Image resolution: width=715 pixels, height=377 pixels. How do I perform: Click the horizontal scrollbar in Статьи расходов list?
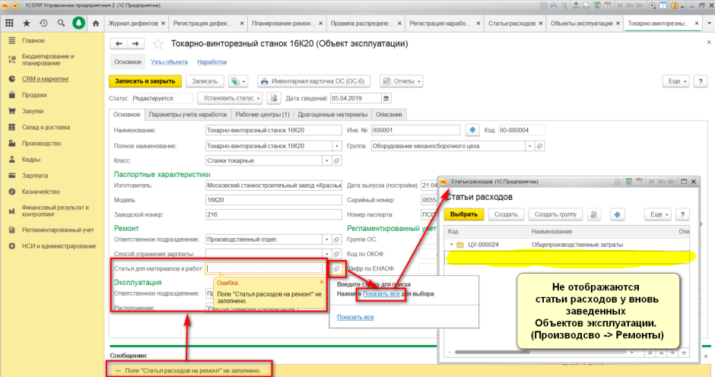pos(492,352)
